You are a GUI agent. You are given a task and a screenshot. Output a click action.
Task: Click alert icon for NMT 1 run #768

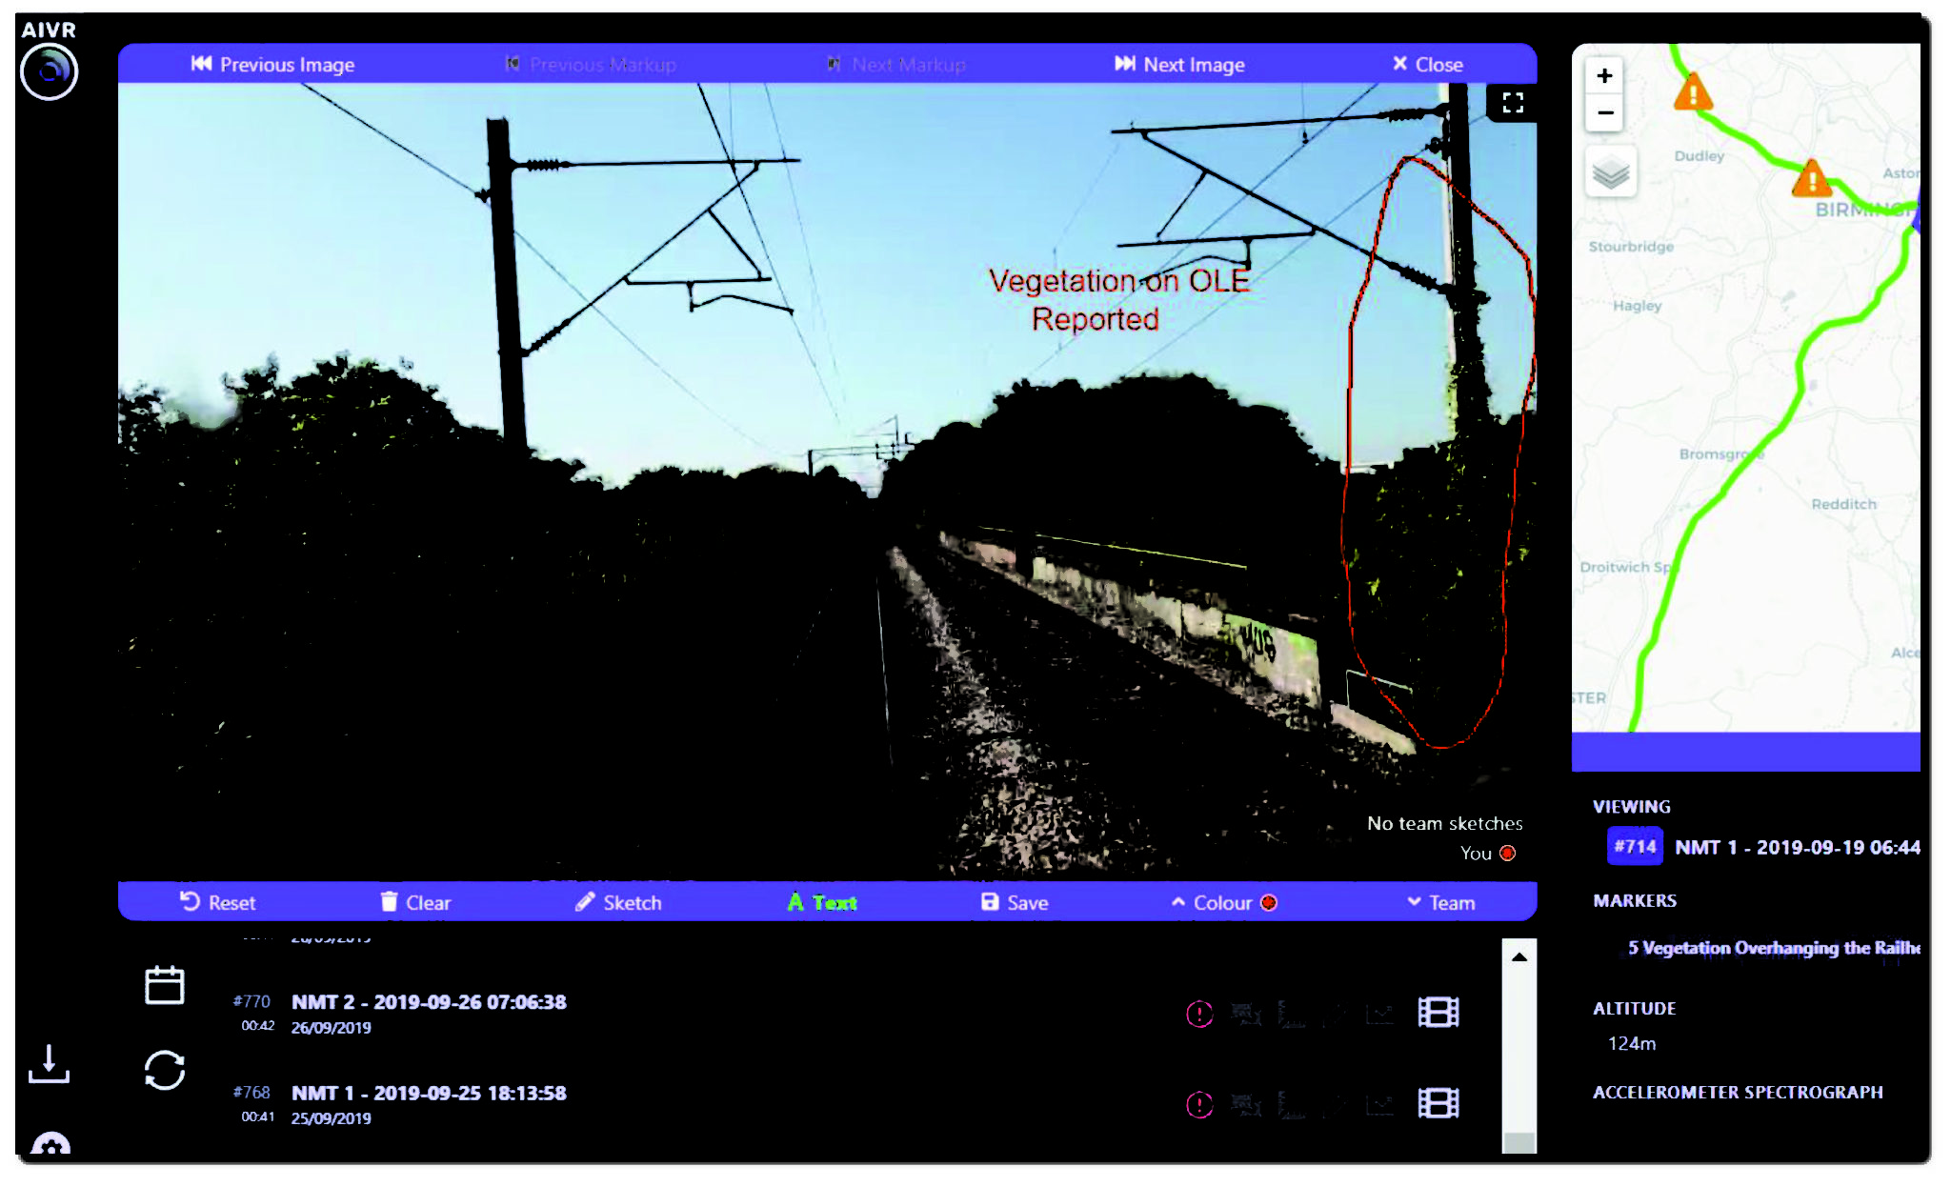coord(1198,1104)
